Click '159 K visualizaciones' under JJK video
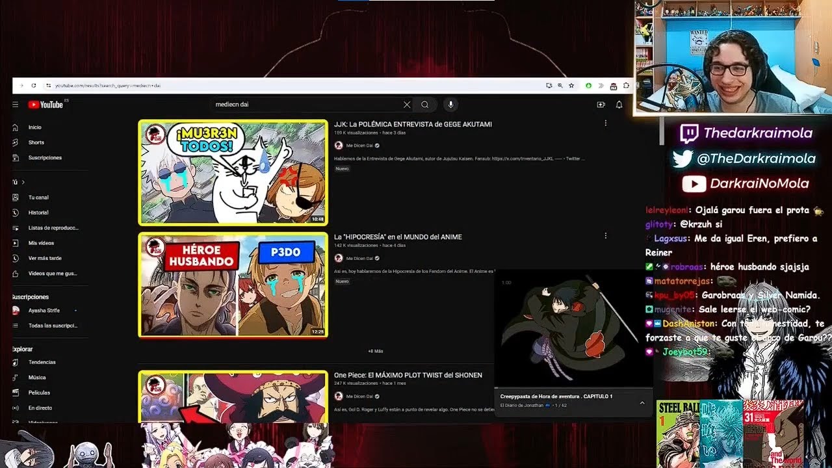The height and width of the screenshot is (468, 832). pyautogui.click(x=356, y=133)
